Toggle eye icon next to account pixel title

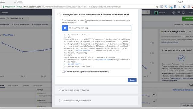pyautogui.click(x=190, y=31)
